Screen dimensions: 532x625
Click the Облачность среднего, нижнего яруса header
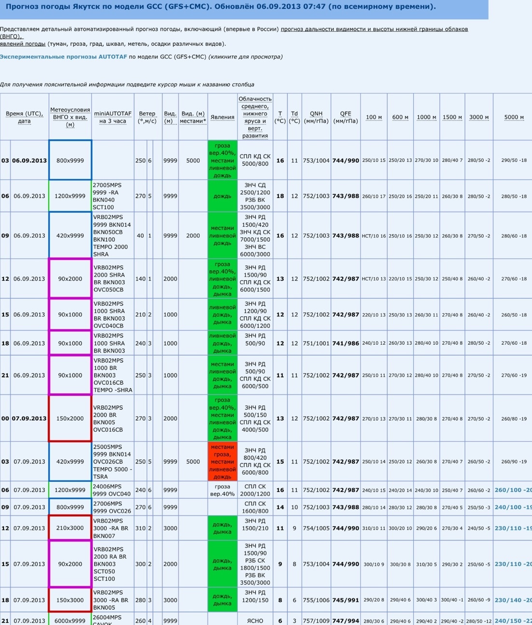pos(255,117)
